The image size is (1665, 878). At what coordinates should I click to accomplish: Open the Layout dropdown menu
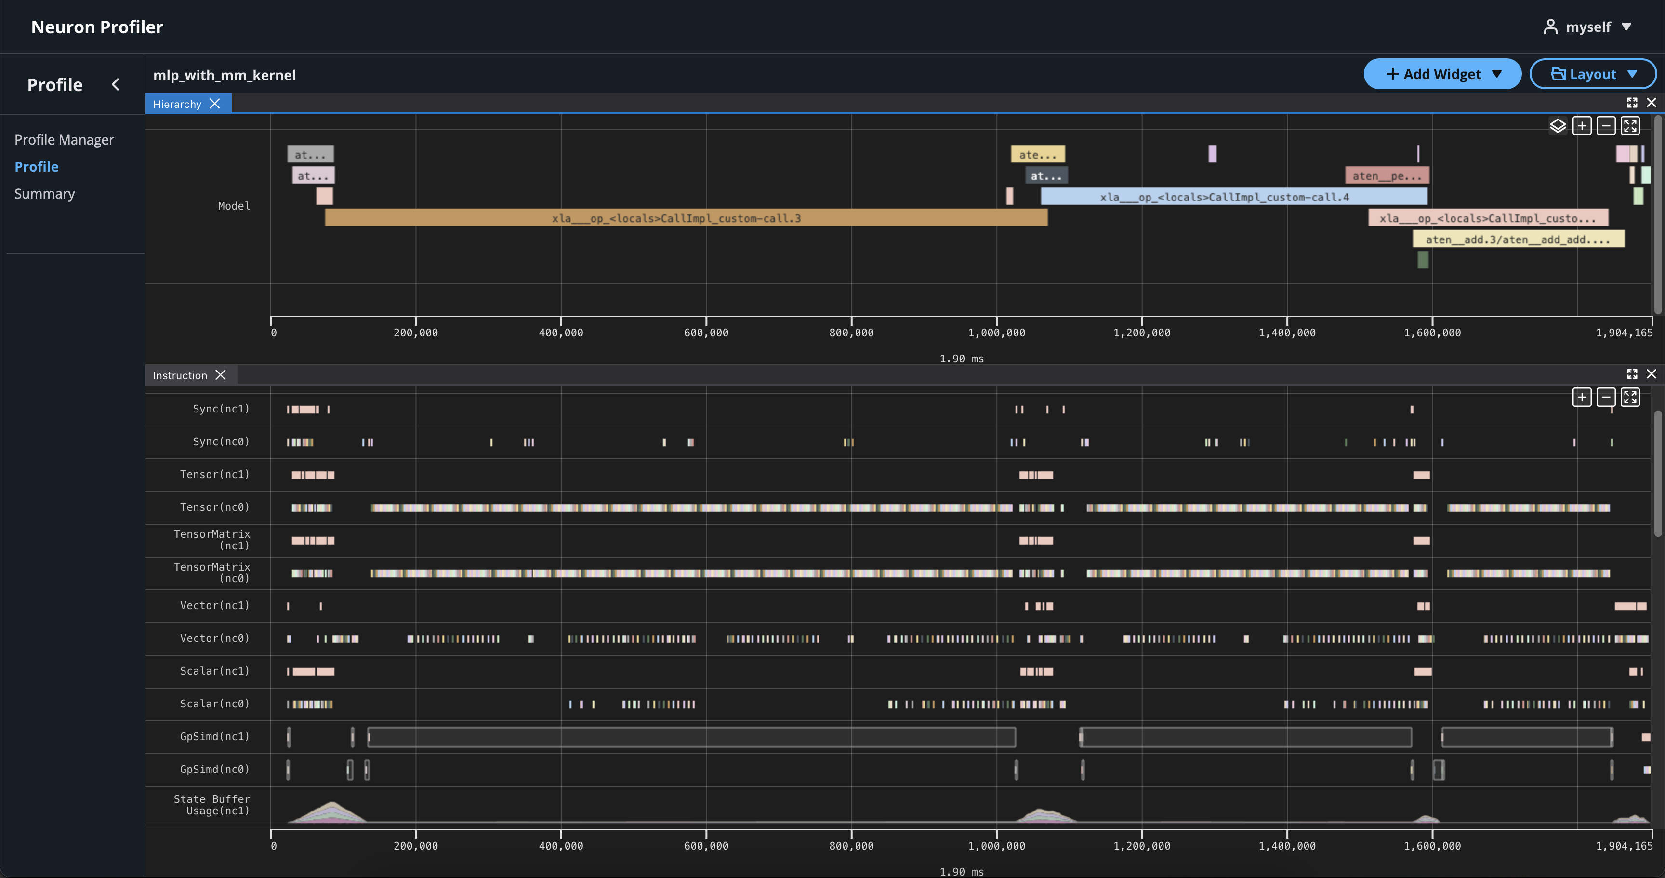(x=1593, y=74)
